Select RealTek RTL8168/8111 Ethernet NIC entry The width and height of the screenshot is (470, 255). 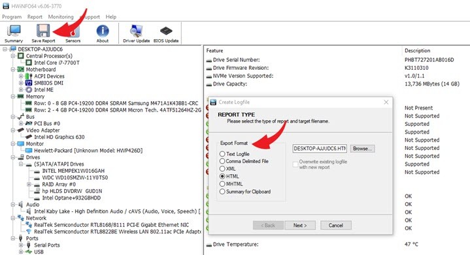point(112,225)
